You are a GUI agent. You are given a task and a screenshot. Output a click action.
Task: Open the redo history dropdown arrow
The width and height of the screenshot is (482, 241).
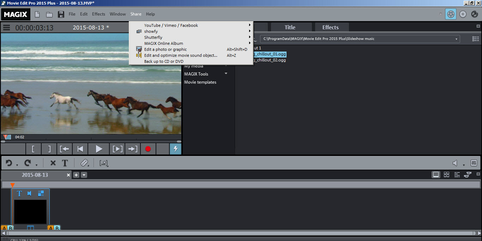point(36,165)
